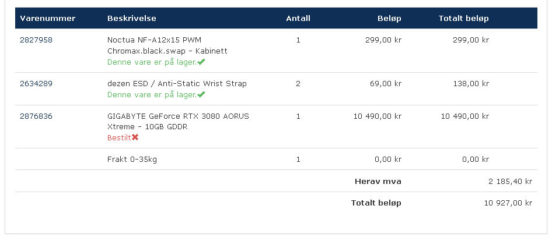Click the final total 10 927,00 kr
552x241 pixels.
pyautogui.click(x=508, y=203)
